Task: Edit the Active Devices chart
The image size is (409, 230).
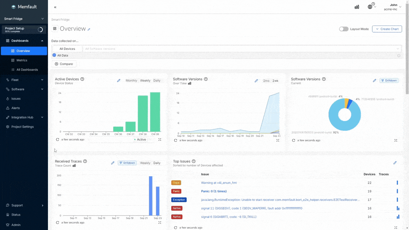Action: point(119,80)
